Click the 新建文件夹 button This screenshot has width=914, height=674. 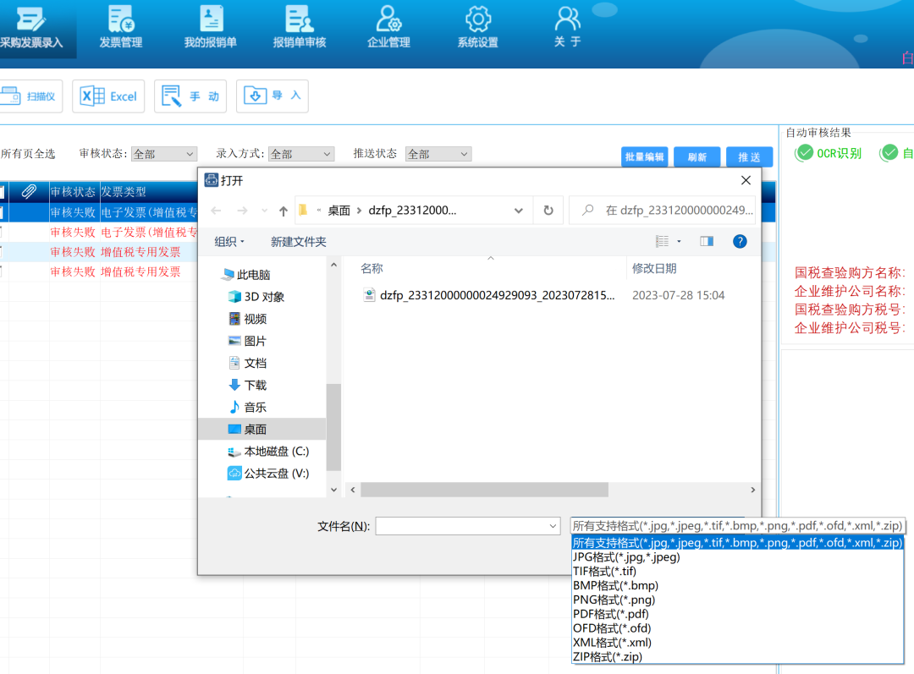pos(298,242)
